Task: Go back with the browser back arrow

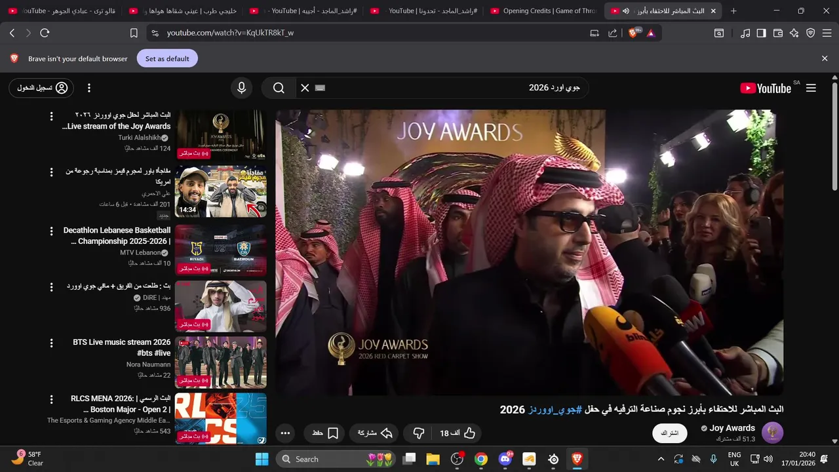Action: [x=12, y=33]
